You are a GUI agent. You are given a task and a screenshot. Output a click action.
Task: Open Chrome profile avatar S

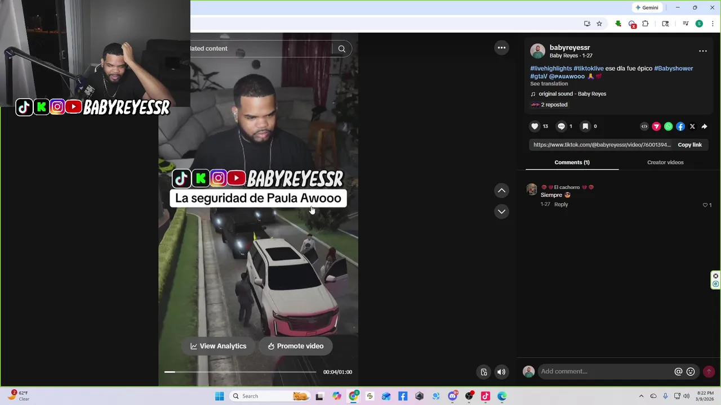(699, 24)
